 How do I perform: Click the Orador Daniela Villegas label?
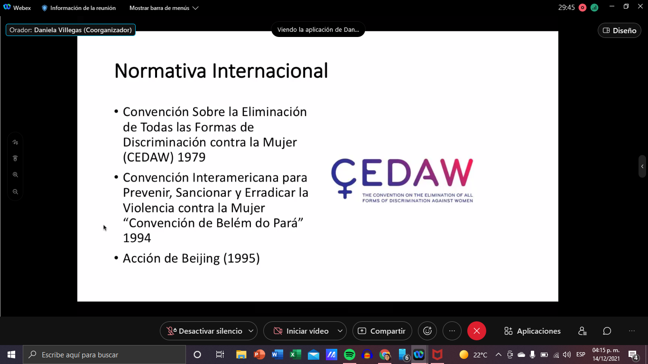pos(71,30)
